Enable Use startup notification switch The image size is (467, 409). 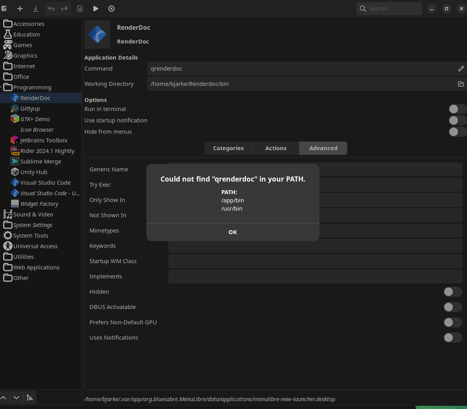457,120
